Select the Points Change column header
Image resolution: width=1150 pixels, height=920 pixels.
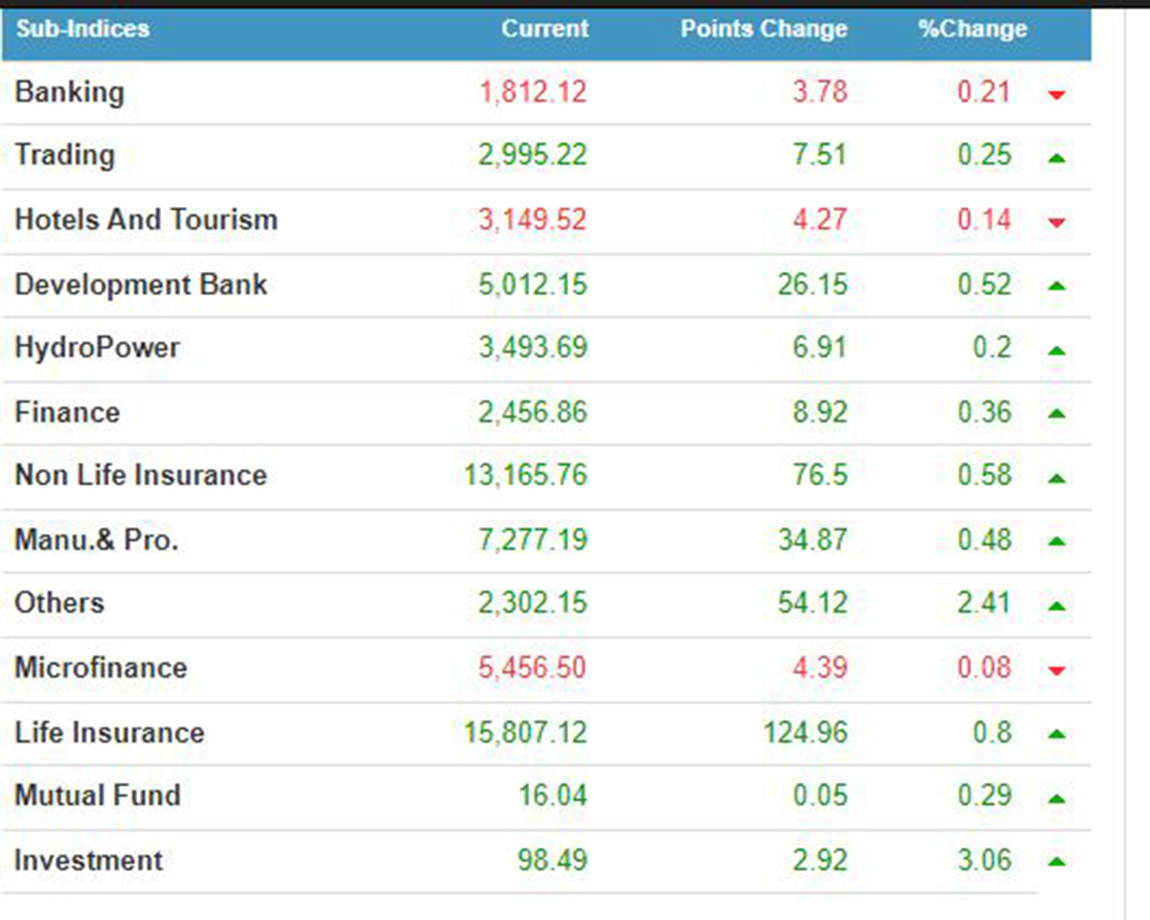764,29
